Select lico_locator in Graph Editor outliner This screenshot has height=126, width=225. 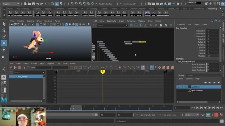(x=26, y=77)
